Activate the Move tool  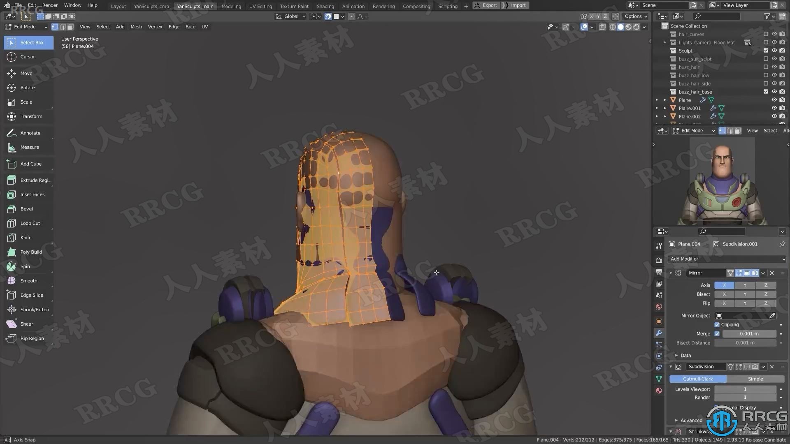pos(28,73)
